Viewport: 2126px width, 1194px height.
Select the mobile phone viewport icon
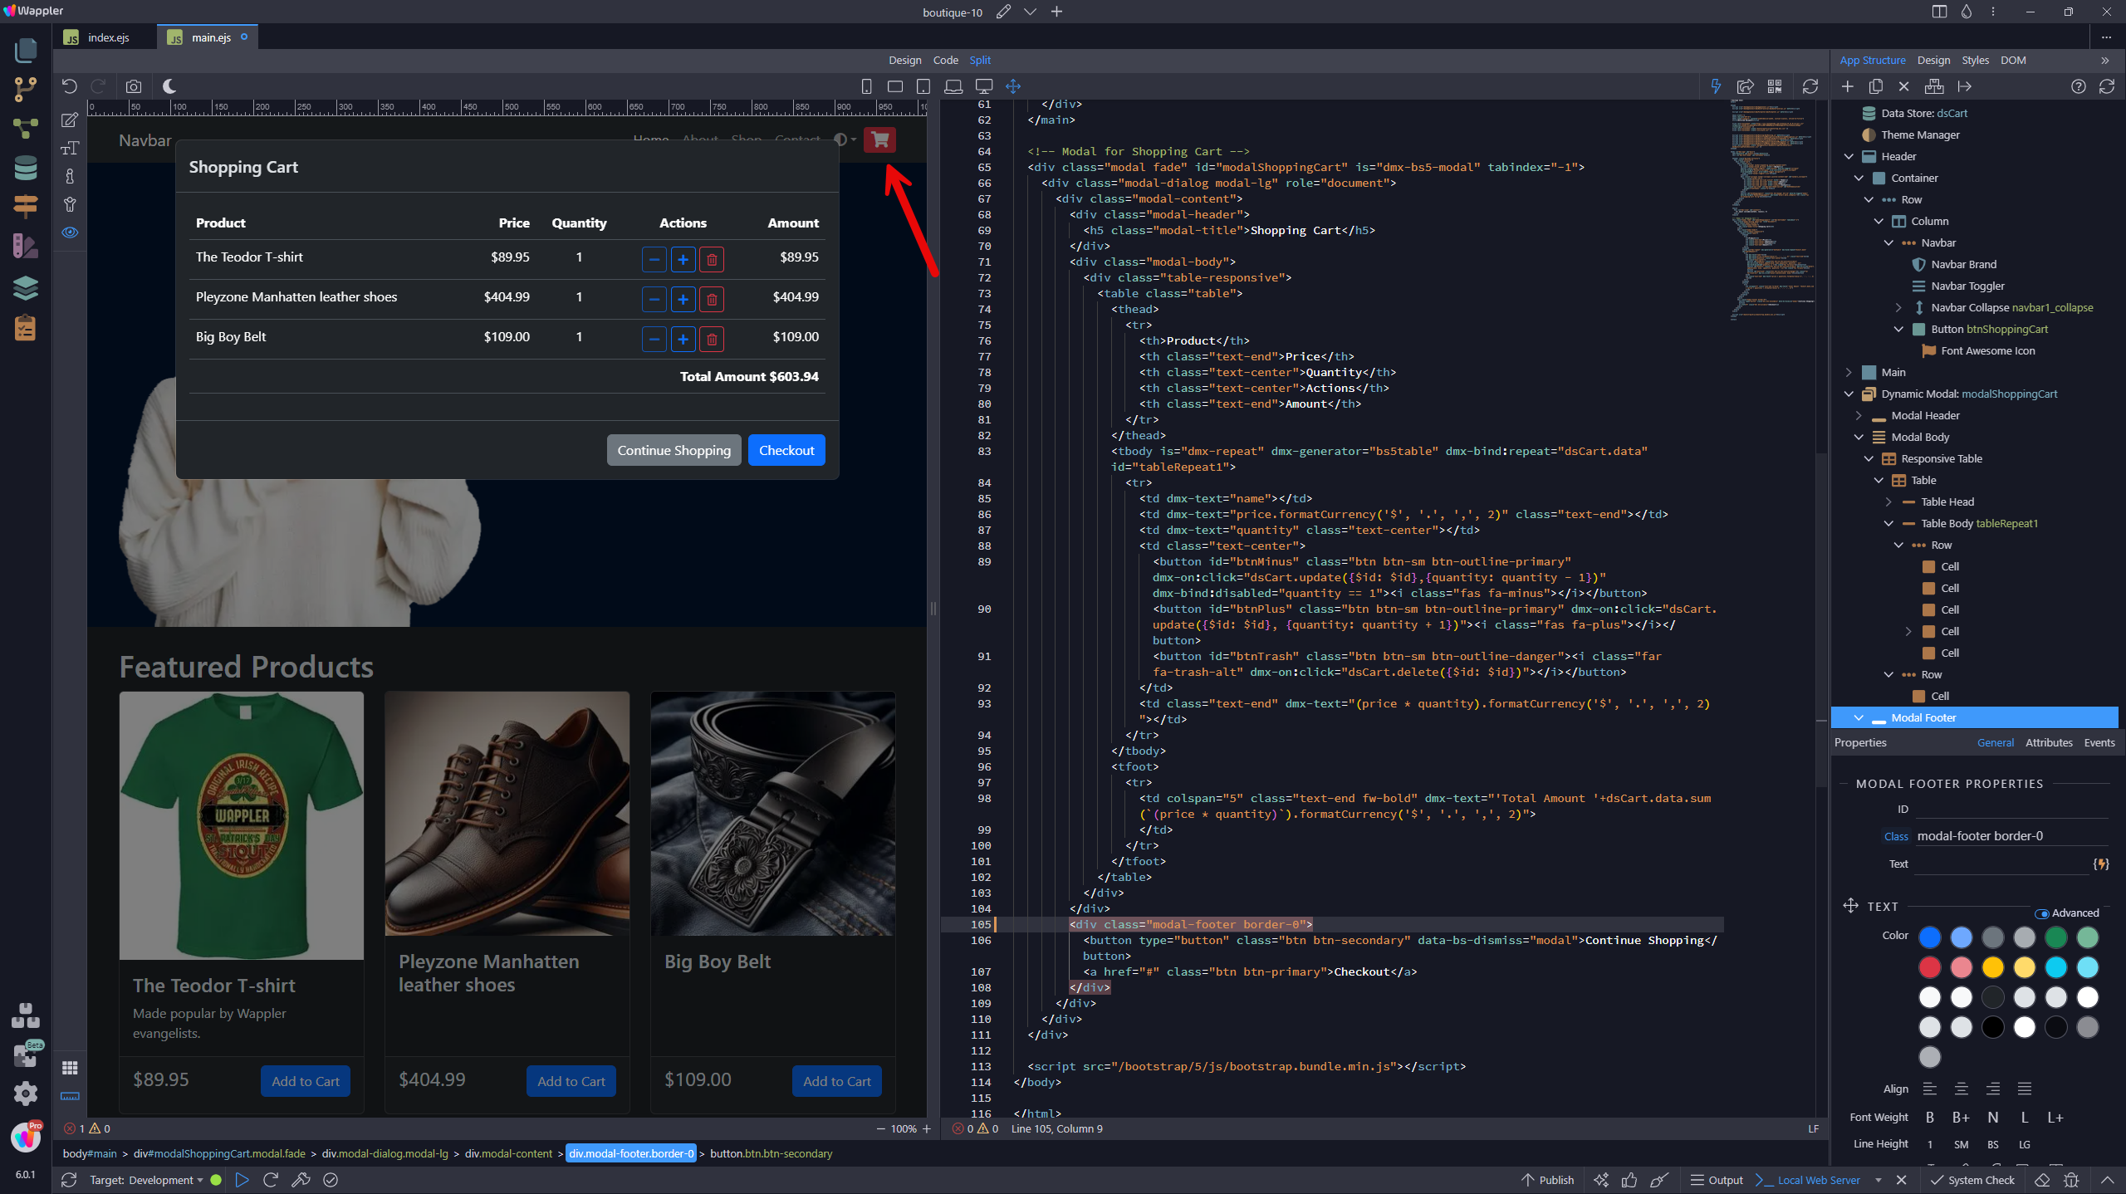tap(866, 86)
